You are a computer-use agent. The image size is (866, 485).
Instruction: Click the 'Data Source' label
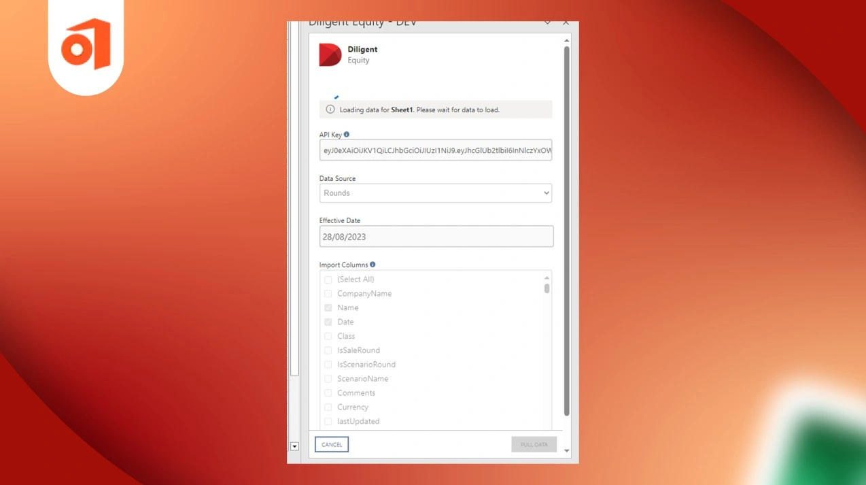pyautogui.click(x=337, y=178)
